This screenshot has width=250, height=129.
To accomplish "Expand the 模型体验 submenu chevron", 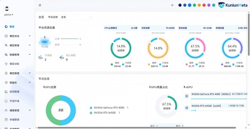I will click(30, 36).
